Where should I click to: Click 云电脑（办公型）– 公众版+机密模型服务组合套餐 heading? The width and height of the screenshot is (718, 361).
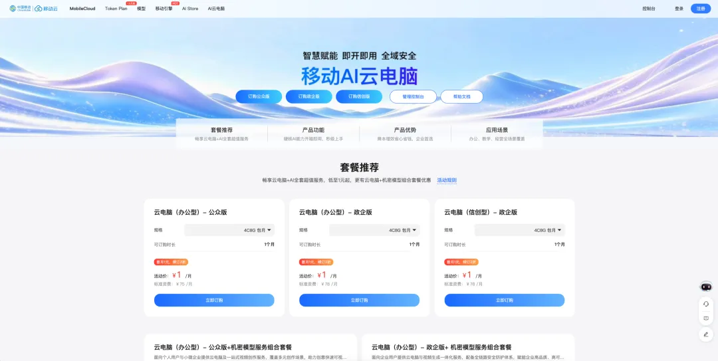pos(223,347)
